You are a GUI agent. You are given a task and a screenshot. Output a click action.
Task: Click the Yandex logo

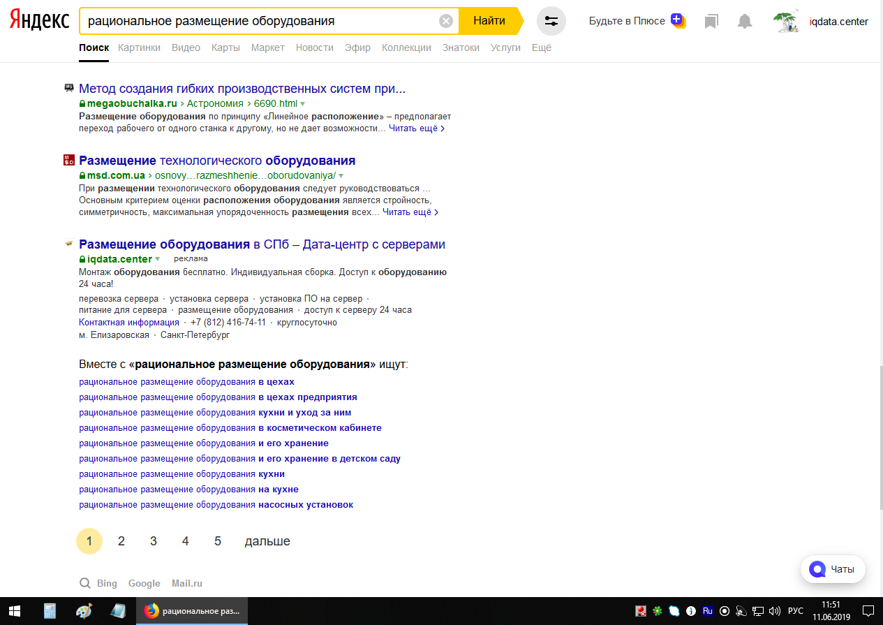39,21
